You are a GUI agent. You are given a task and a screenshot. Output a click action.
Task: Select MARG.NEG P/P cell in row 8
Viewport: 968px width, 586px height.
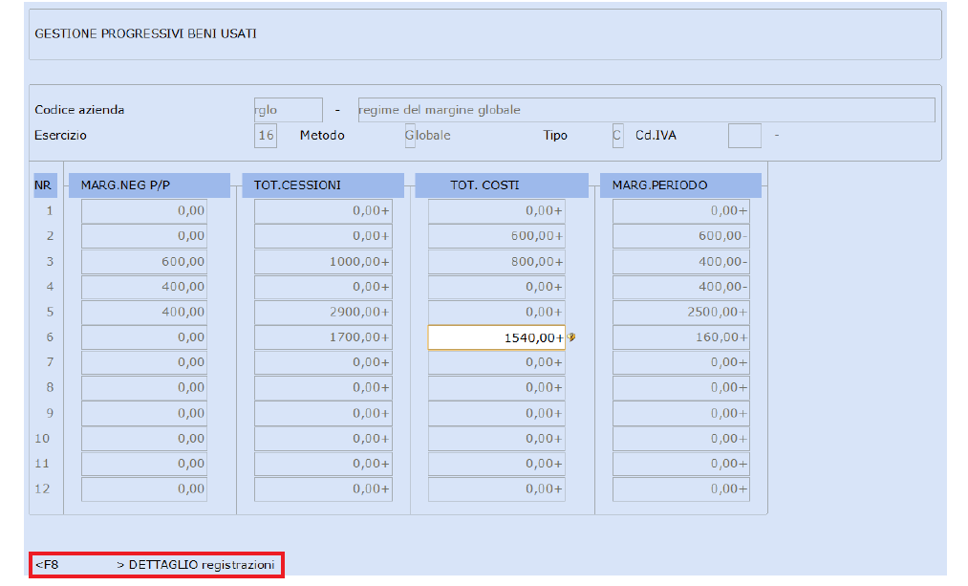(144, 388)
